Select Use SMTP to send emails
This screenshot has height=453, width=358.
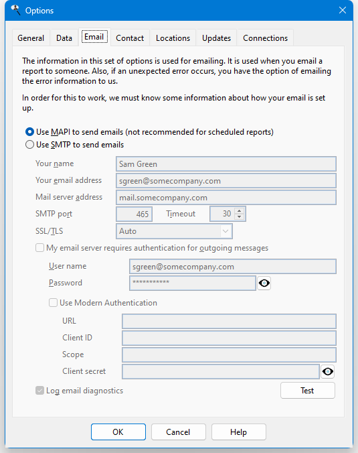point(29,145)
